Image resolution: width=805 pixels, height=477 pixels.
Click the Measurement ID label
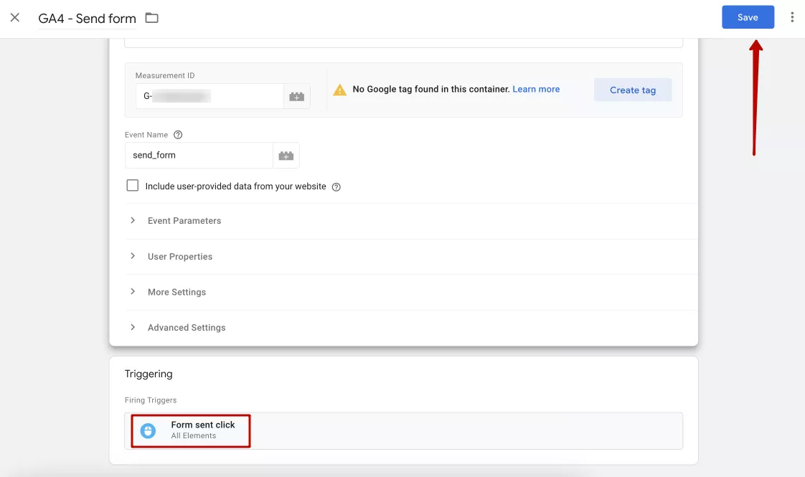(x=165, y=75)
